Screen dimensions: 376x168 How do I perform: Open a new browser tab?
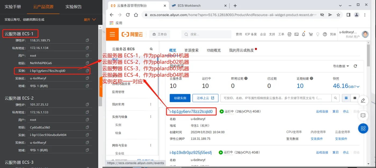235,5
